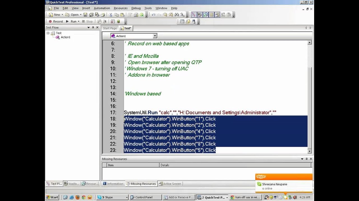Screen dimensions: 359x201
Task: Click the Run button
Action: (71, 21)
